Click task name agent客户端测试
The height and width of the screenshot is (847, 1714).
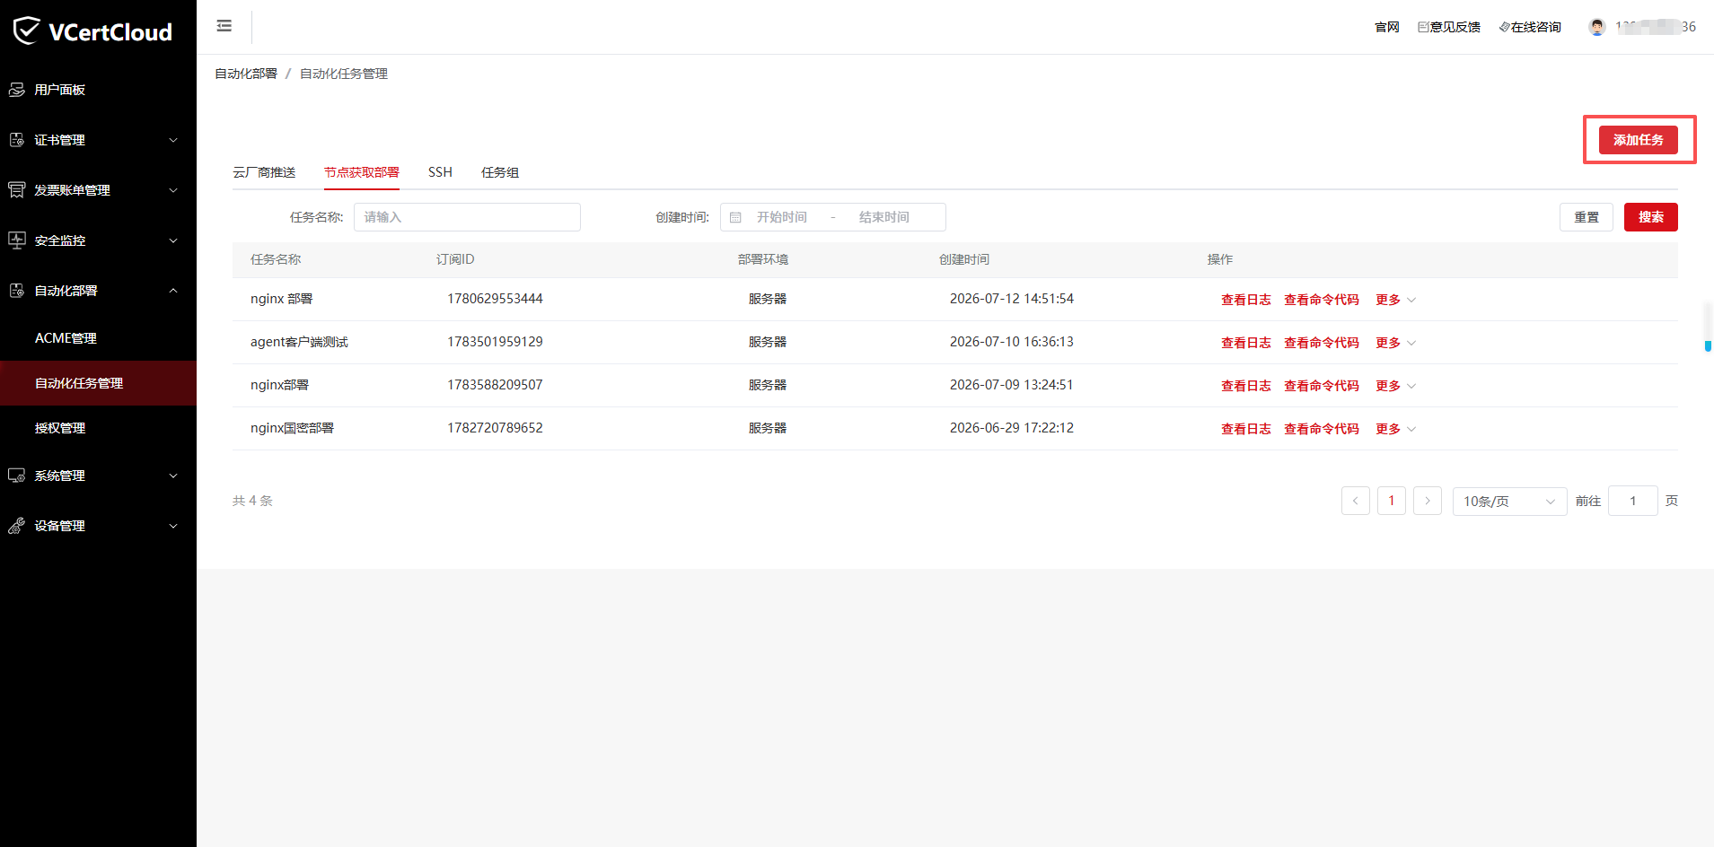pos(299,342)
